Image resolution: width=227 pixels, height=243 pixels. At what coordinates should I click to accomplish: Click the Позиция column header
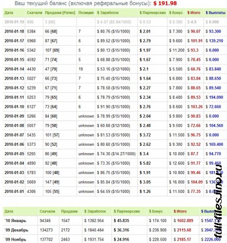86,13
